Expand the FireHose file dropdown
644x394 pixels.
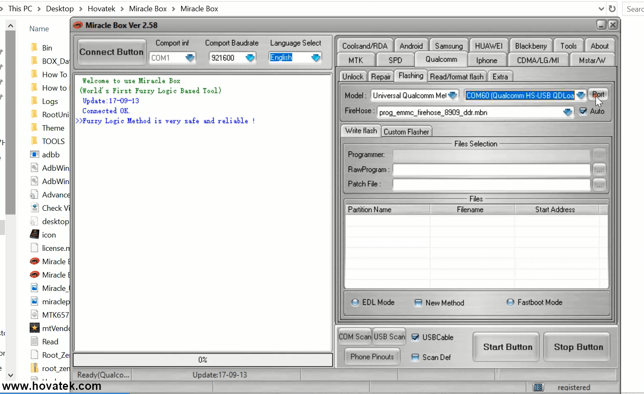(x=567, y=112)
